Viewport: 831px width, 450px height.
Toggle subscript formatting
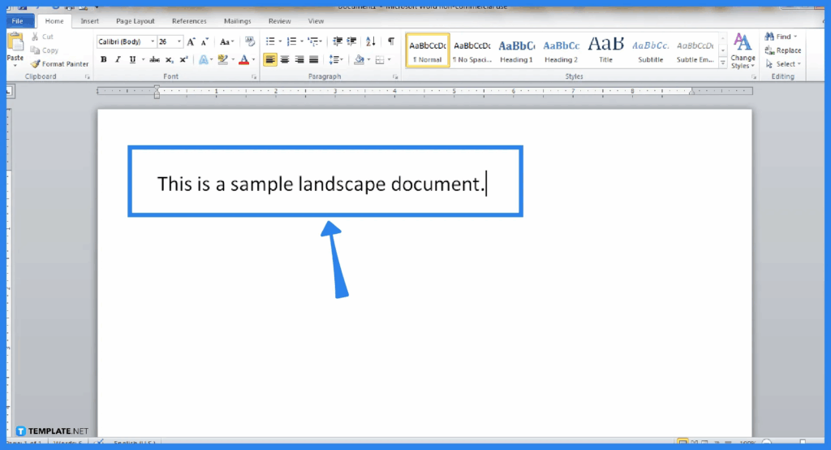(x=169, y=60)
